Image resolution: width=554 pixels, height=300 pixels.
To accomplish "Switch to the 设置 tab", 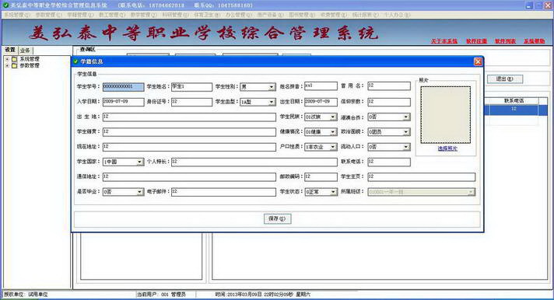I will 10,50.
